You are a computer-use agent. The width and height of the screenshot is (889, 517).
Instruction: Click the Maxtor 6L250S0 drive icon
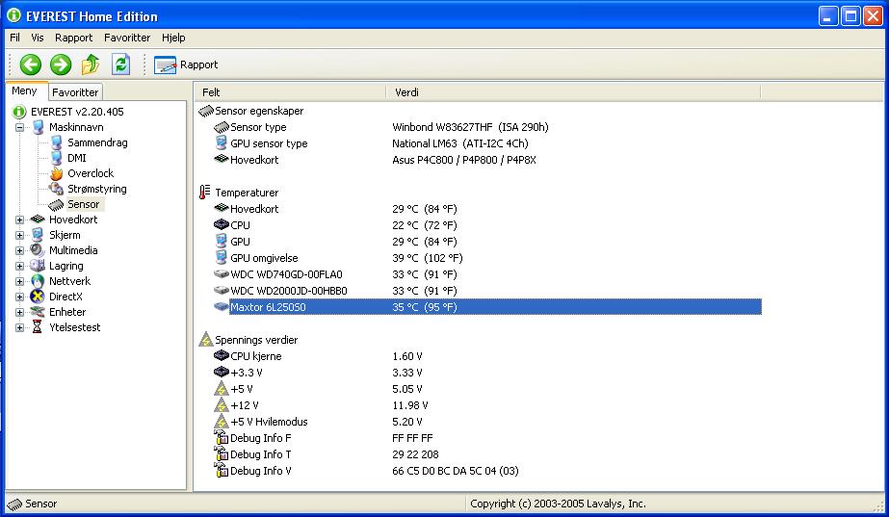tap(222, 307)
